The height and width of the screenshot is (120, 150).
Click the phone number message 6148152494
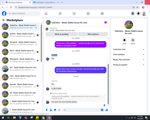click(x=56, y=88)
